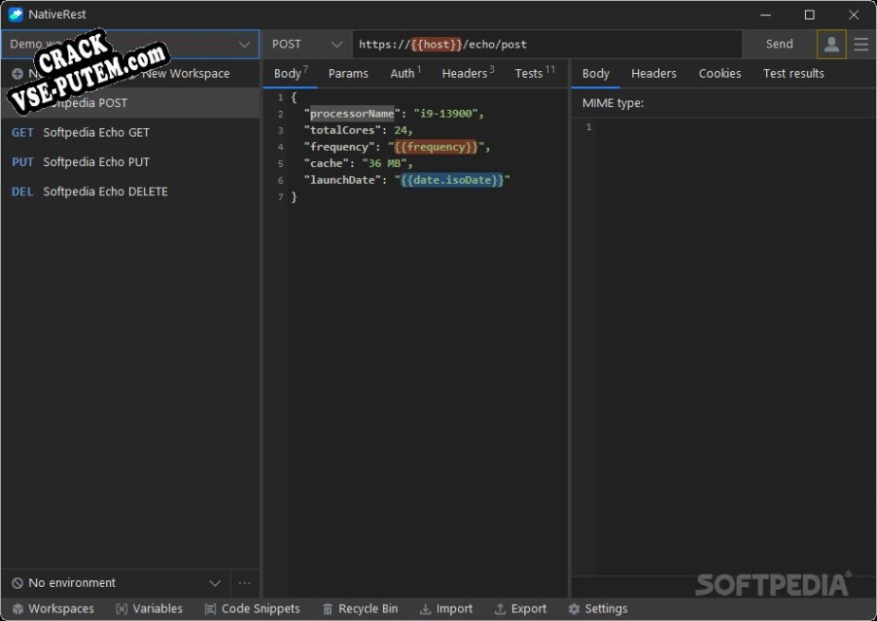The width and height of the screenshot is (877, 621).
Task: Open the hamburger menu icon
Action: [861, 44]
